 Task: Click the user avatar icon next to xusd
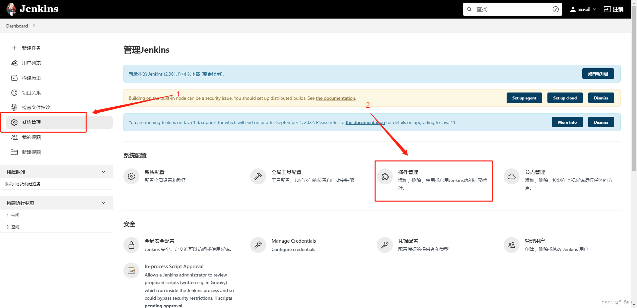tap(573, 9)
